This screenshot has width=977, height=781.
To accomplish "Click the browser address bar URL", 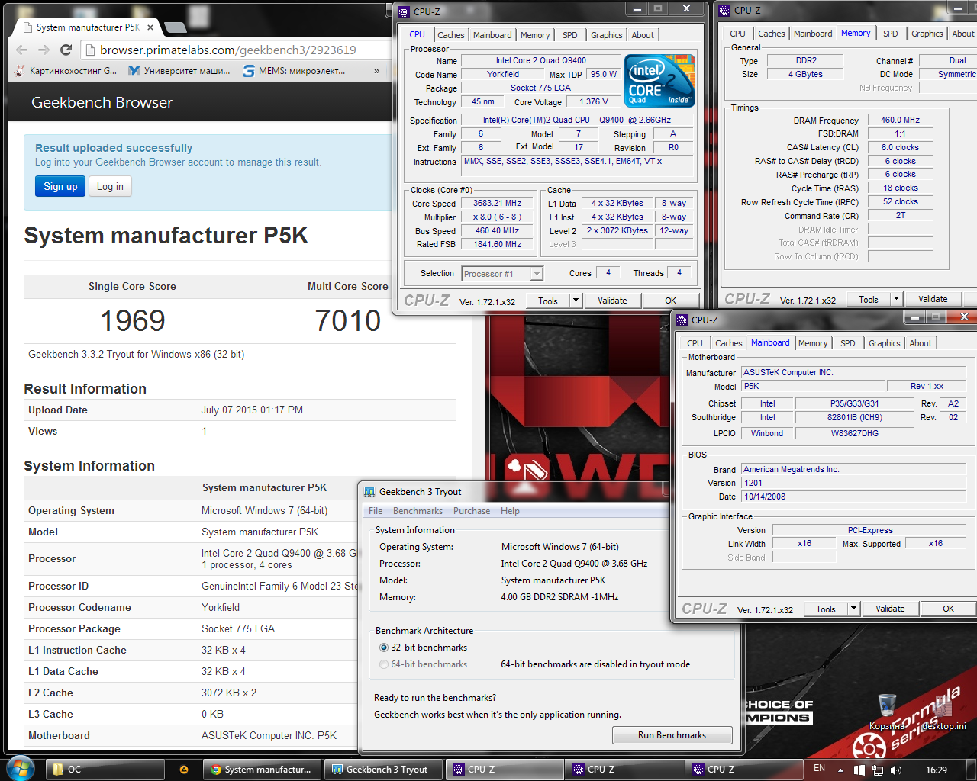I will click(228, 50).
